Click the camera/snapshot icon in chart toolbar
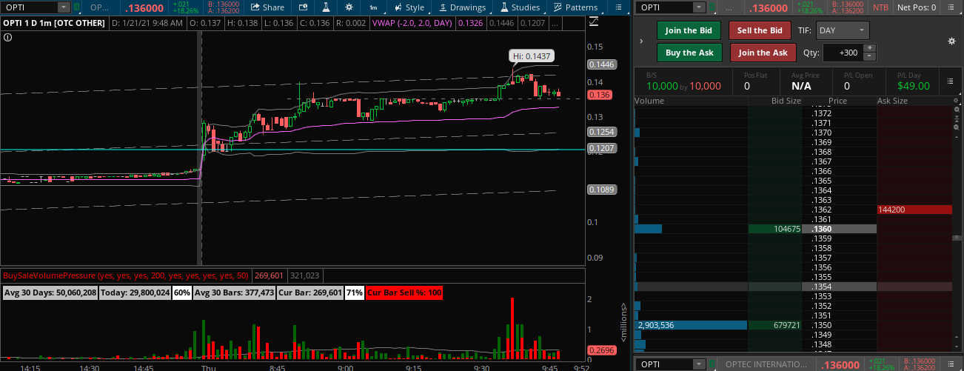This screenshot has width=964, height=371. (x=304, y=7)
